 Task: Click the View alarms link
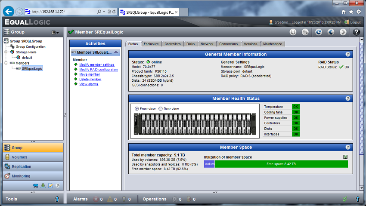89,84
